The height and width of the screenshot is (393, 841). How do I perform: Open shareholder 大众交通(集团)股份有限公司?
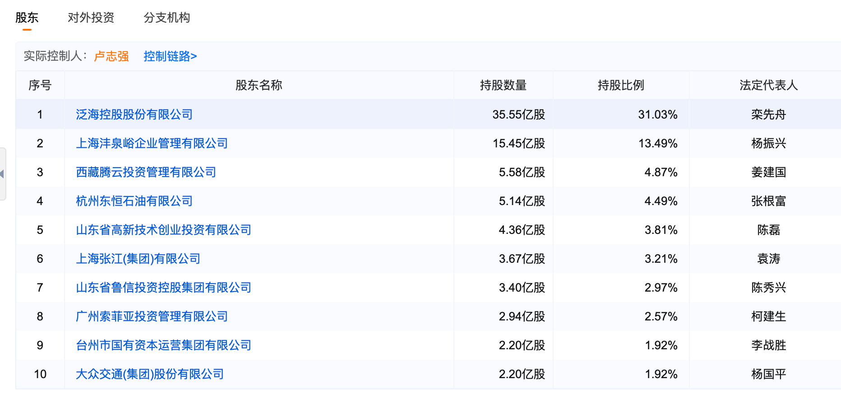pos(150,374)
